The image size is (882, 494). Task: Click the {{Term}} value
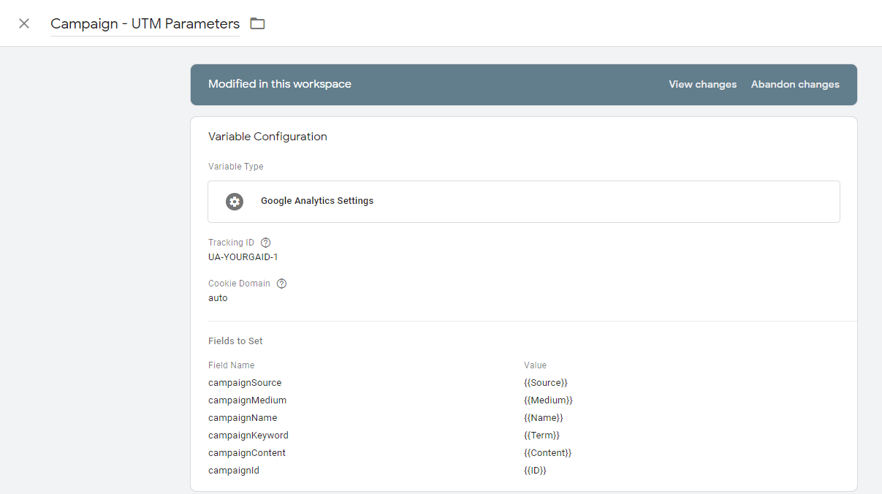(541, 436)
